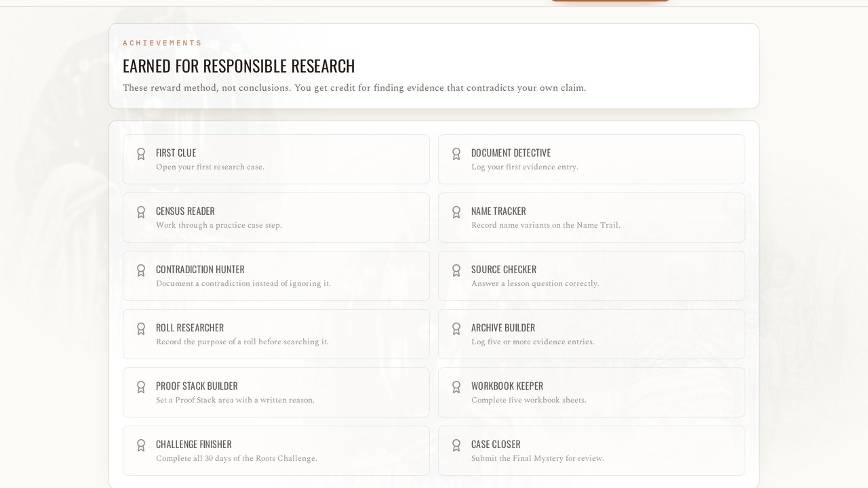Click the Proof Stack Builder badge icon
This screenshot has height=488, width=868.
pos(141,387)
